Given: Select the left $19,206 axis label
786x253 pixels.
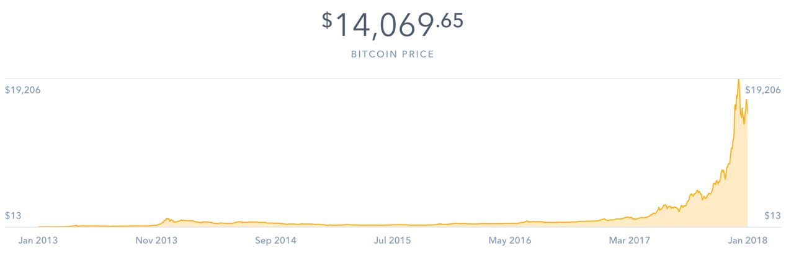Looking at the screenshot, I should pos(22,90).
